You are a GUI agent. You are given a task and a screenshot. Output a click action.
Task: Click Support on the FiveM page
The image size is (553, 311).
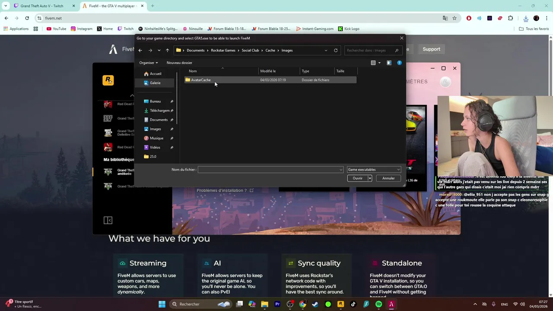coord(431,49)
